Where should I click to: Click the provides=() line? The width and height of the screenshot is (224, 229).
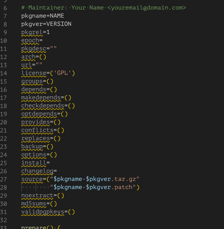point(41,122)
